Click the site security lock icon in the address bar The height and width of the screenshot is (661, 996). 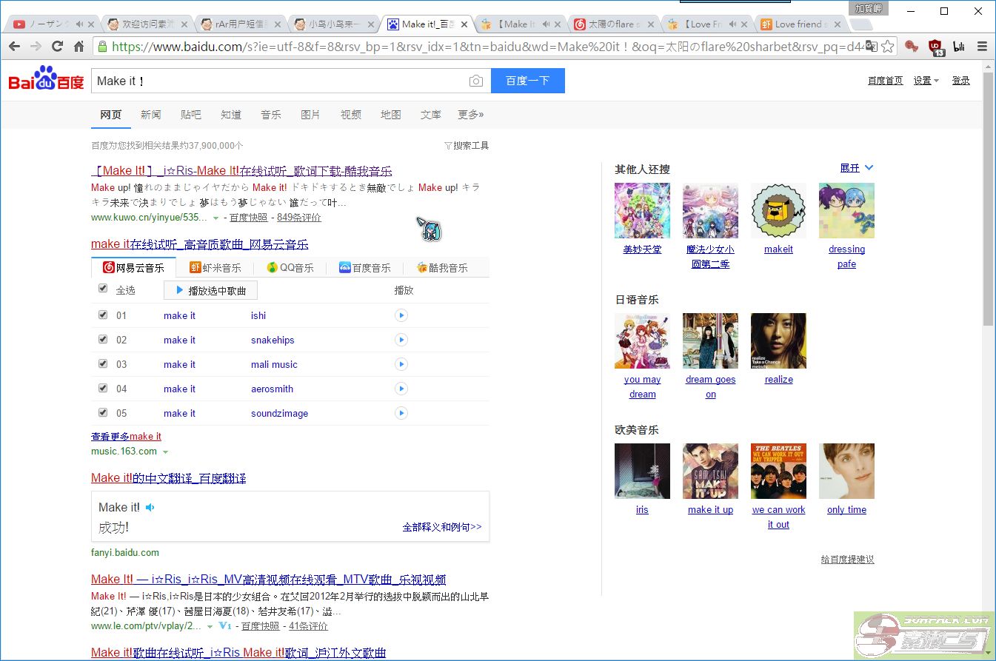(102, 47)
